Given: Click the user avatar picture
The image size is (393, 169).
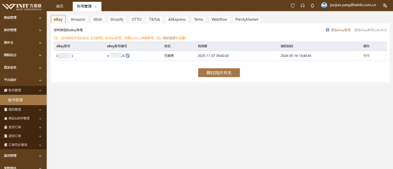Looking at the screenshot, I should click(x=324, y=5).
